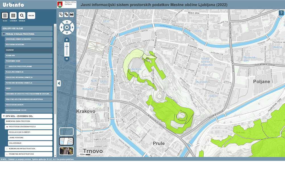Image resolution: width=285 pixels, height=185 pixels.
Task: Click the Odlok button
Action: [x=31, y=16]
